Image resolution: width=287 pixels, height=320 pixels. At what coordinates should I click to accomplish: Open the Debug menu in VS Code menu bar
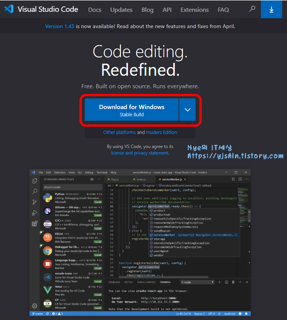[x=89, y=173]
